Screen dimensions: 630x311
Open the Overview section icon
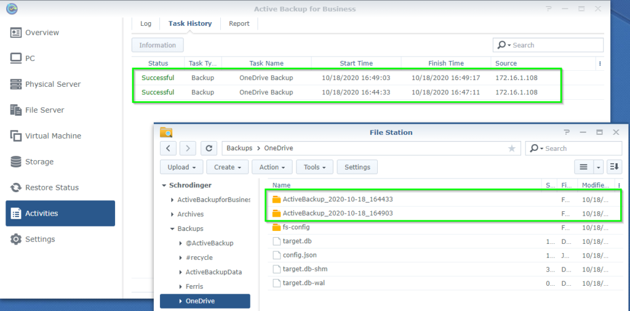click(15, 33)
